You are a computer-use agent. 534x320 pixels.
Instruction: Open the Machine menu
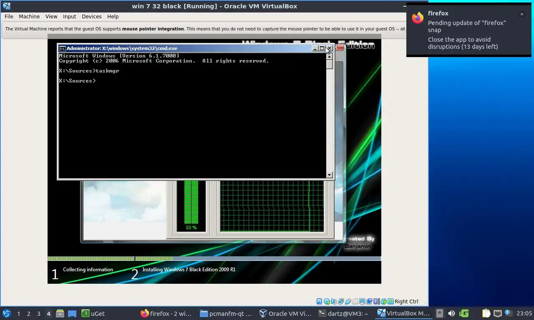29,16
